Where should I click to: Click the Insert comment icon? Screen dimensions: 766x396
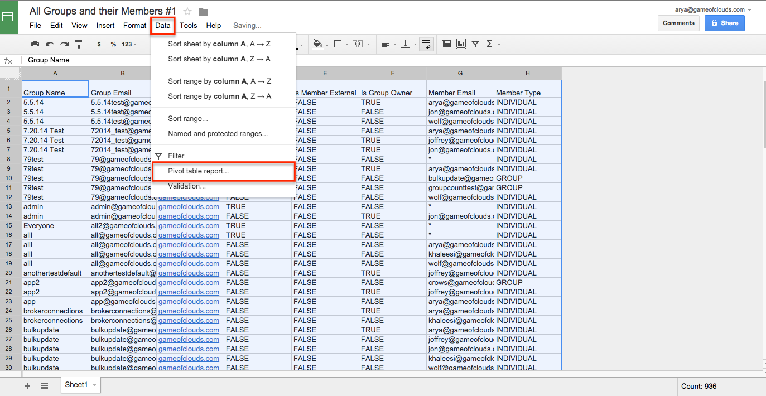(446, 44)
